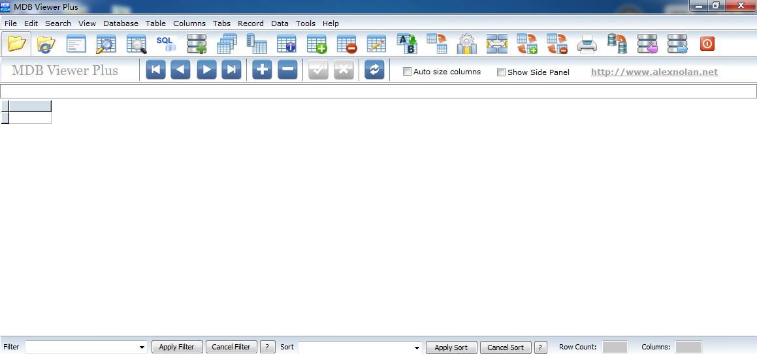757x354 pixels.
Task: Click the Row Count value box
Action: tap(615, 347)
